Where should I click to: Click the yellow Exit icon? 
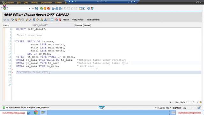[45, 9]
